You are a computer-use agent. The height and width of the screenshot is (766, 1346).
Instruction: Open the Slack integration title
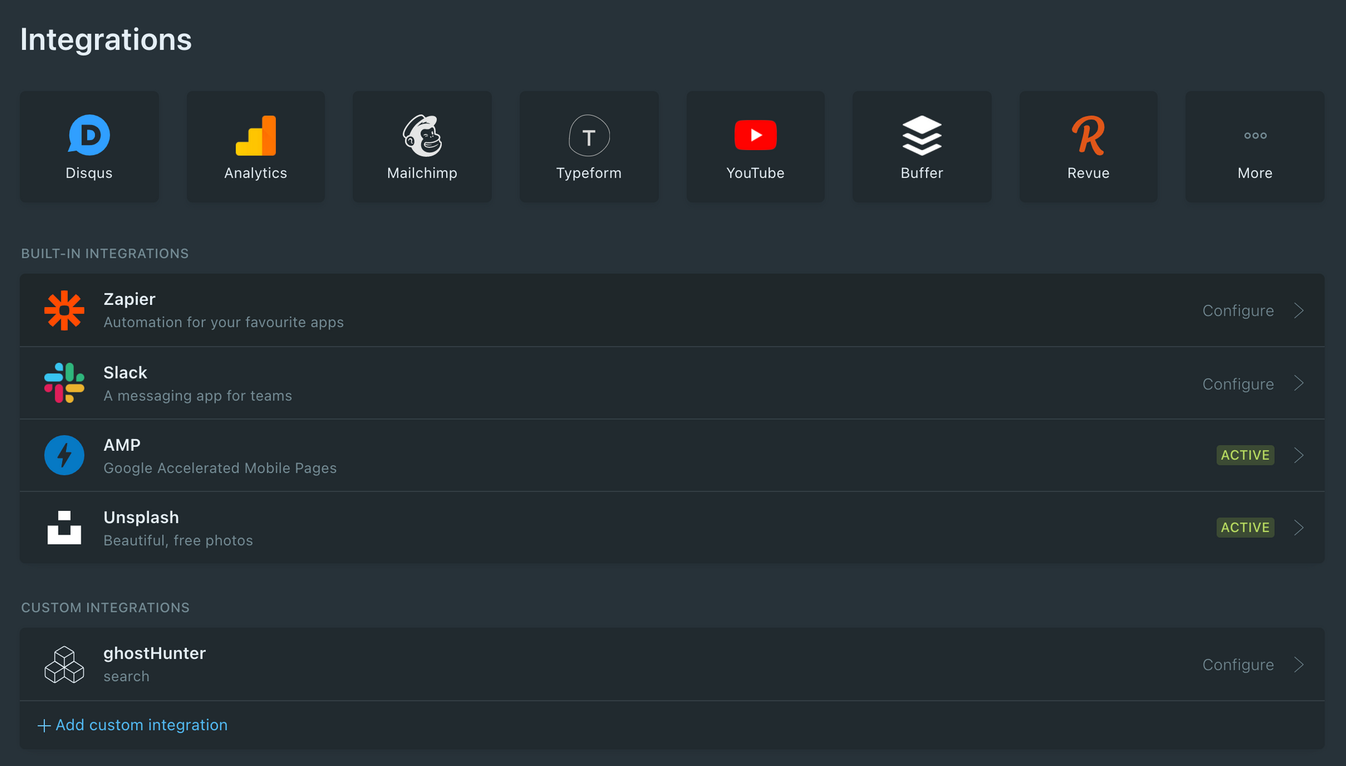125,372
